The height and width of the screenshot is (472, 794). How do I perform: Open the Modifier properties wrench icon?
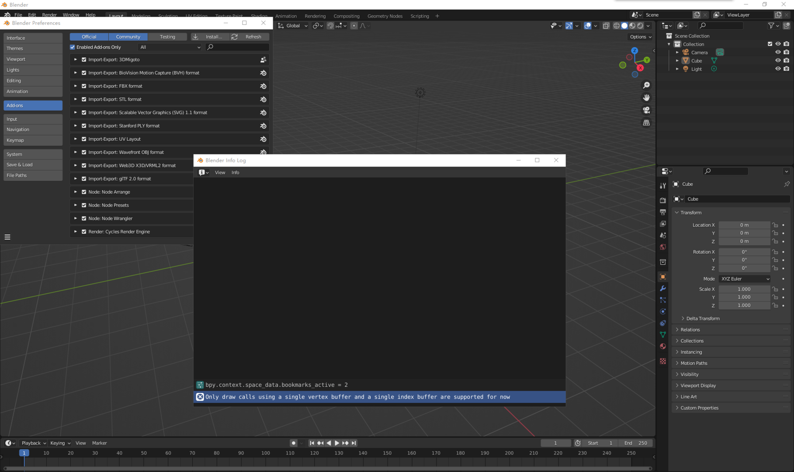663,288
